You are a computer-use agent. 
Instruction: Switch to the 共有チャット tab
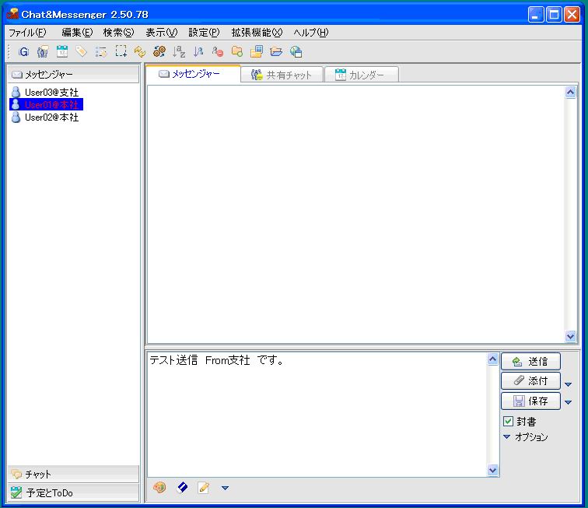tap(282, 75)
